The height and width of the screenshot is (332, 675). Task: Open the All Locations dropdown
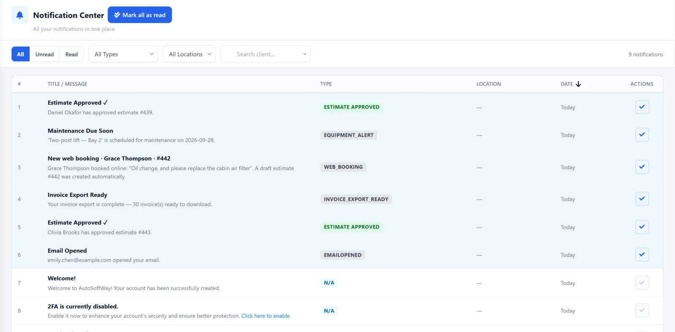click(x=189, y=54)
